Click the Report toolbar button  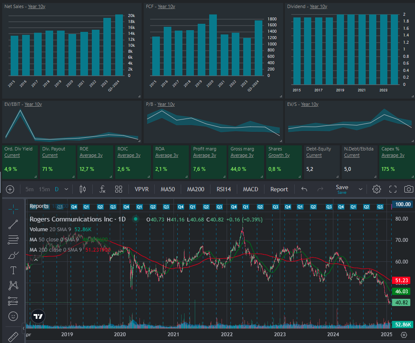(279, 189)
